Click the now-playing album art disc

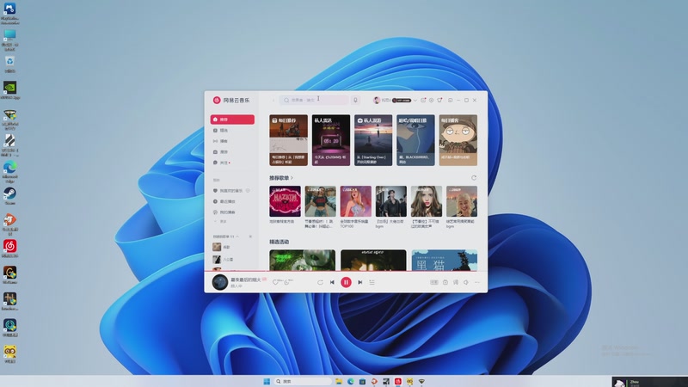point(220,282)
